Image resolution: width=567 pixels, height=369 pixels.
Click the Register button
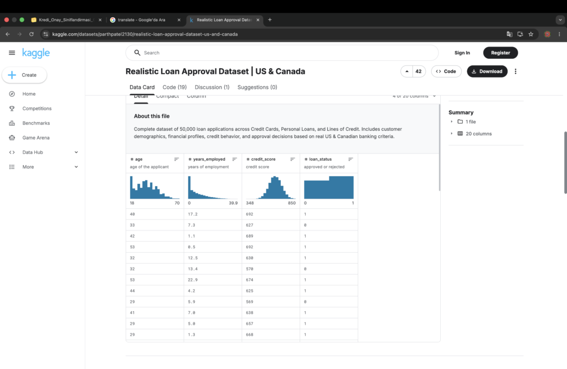(x=501, y=53)
